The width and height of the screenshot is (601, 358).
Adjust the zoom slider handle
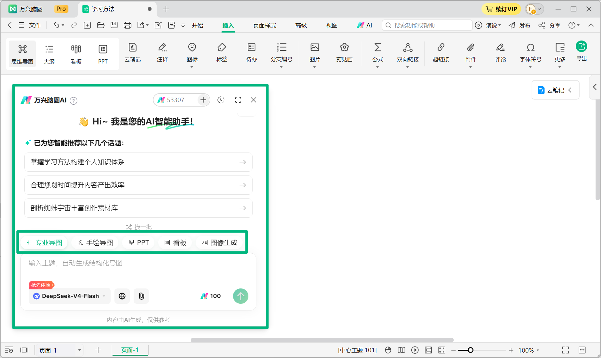(471, 350)
